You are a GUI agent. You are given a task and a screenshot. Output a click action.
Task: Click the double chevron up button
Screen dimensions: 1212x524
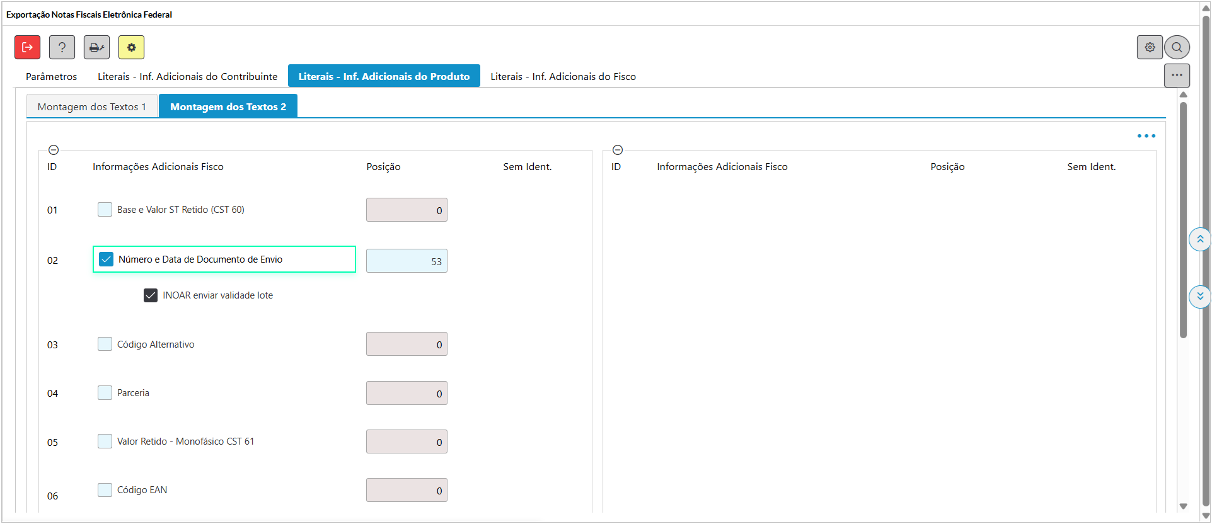point(1199,239)
